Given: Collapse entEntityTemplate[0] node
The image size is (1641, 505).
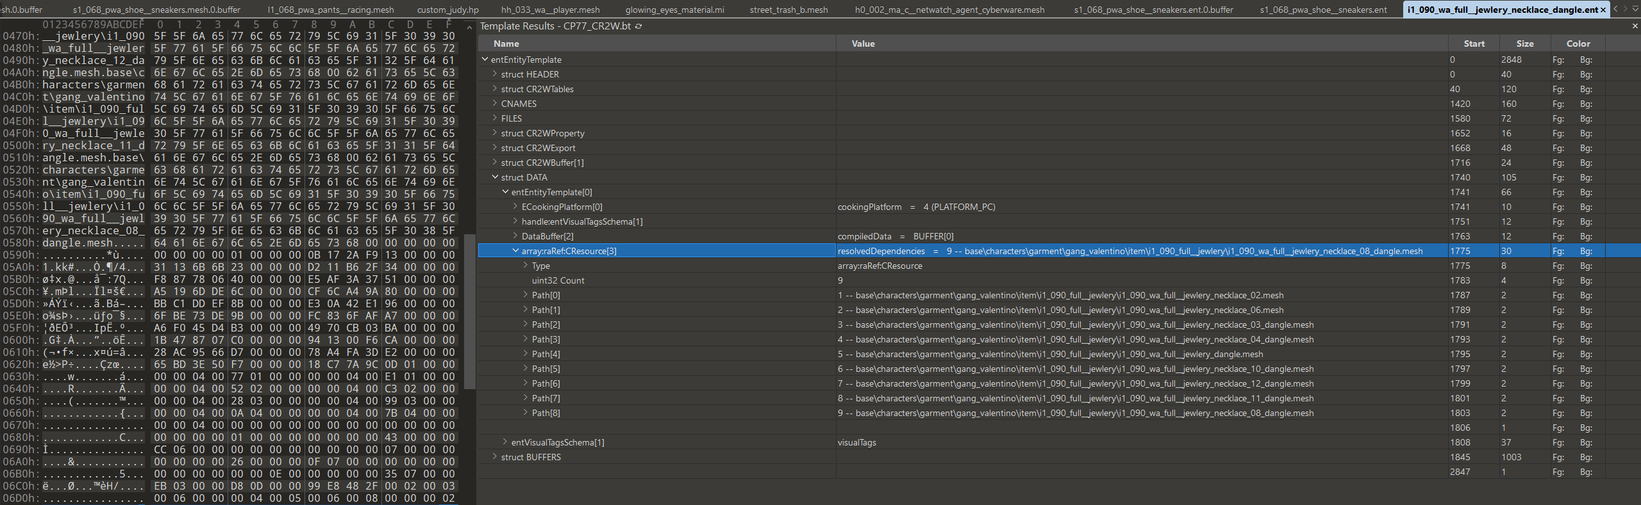Looking at the screenshot, I should click(x=505, y=192).
